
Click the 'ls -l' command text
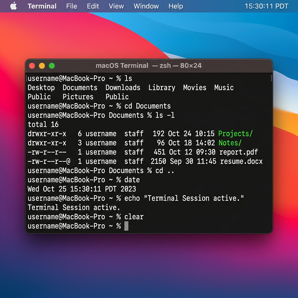[x=165, y=115]
